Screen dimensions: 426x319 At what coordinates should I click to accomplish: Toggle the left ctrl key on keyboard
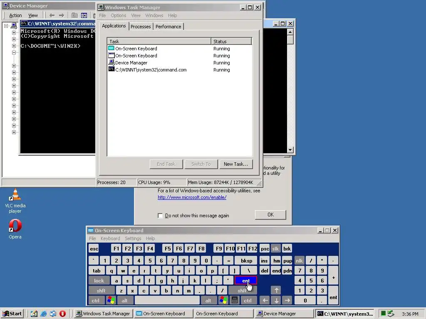click(96, 300)
